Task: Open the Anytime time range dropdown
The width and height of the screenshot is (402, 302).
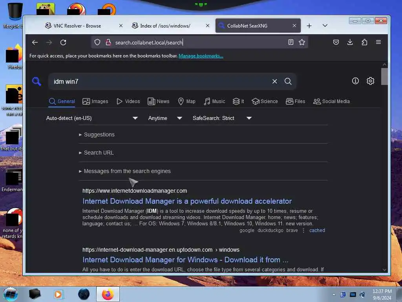Action: (x=165, y=118)
